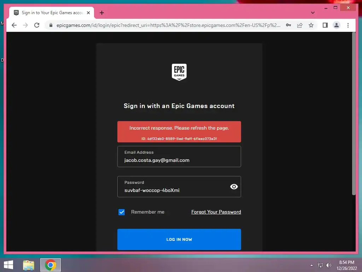
Task: Expand the tab search chevron
Action: [x=313, y=13]
